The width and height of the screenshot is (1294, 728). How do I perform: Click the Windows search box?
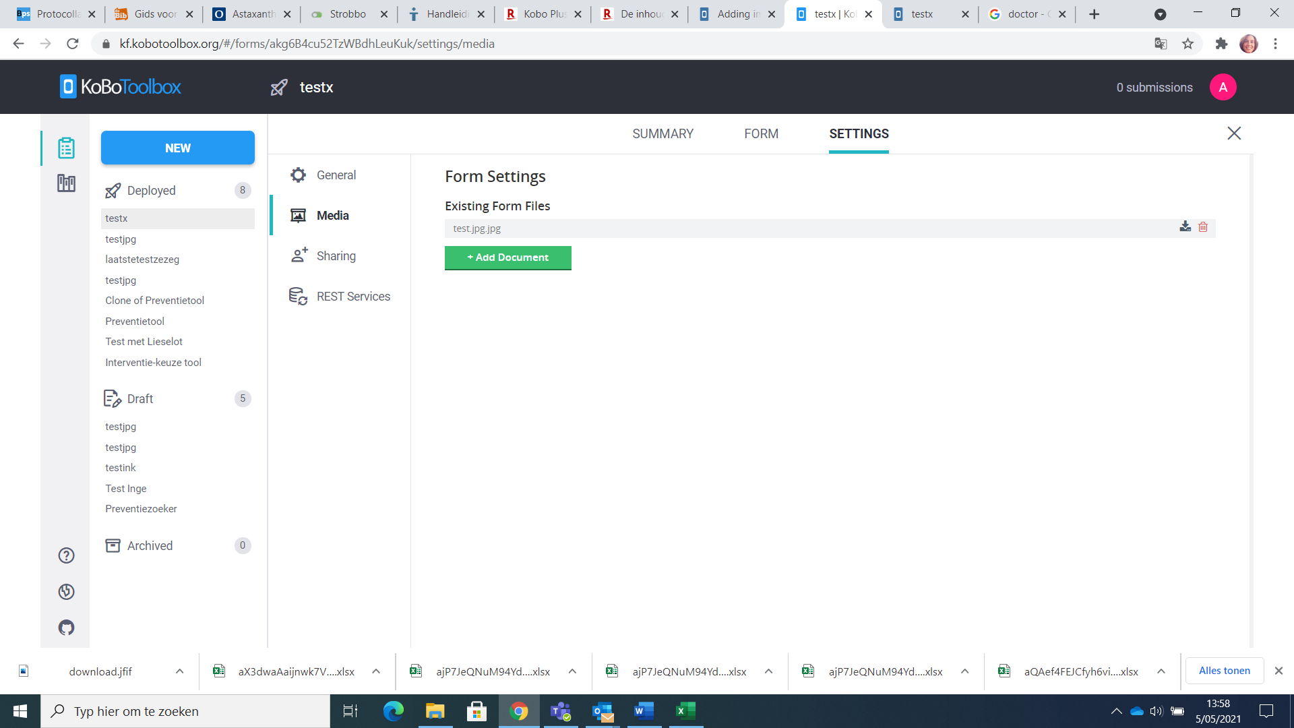(185, 711)
